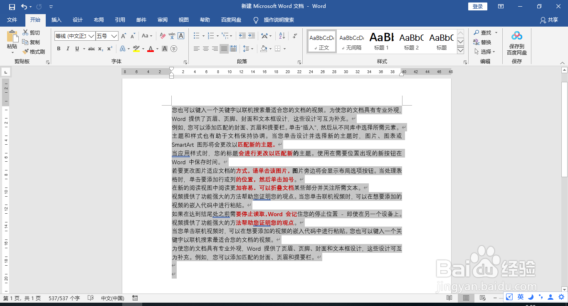The width and height of the screenshot is (568, 306).
Task: Switch to 引用 References tab
Action: tap(120, 20)
